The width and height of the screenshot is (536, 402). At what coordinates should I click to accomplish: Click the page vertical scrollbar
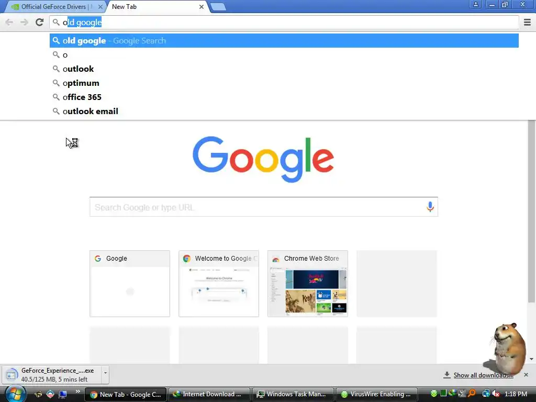tap(531, 211)
